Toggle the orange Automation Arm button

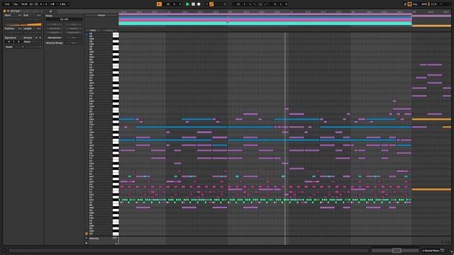pyautogui.click(x=211, y=4)
